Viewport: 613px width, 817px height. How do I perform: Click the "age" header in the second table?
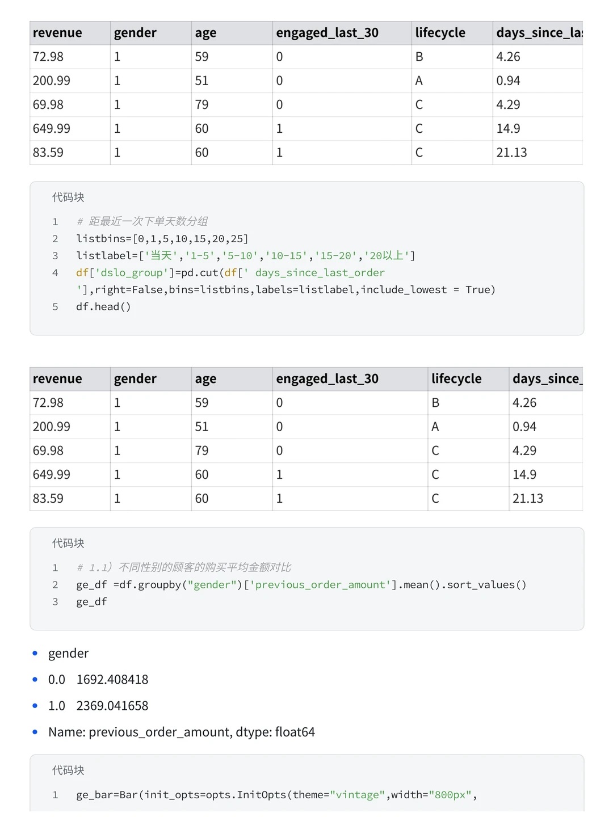[205, 379]
